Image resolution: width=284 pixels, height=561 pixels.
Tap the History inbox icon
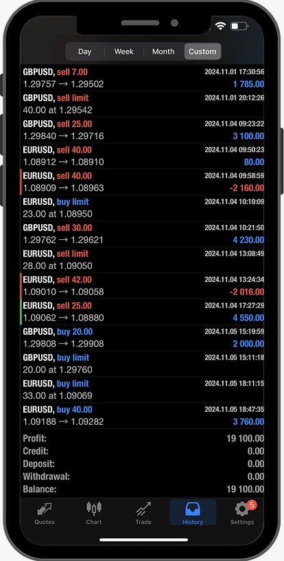click(193, 509)
